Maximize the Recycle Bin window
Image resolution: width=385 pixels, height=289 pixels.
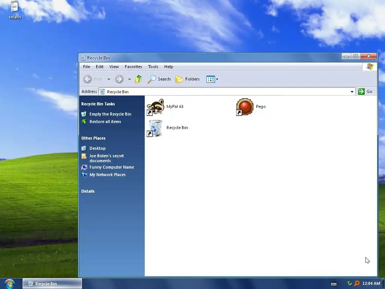point(356,56)
